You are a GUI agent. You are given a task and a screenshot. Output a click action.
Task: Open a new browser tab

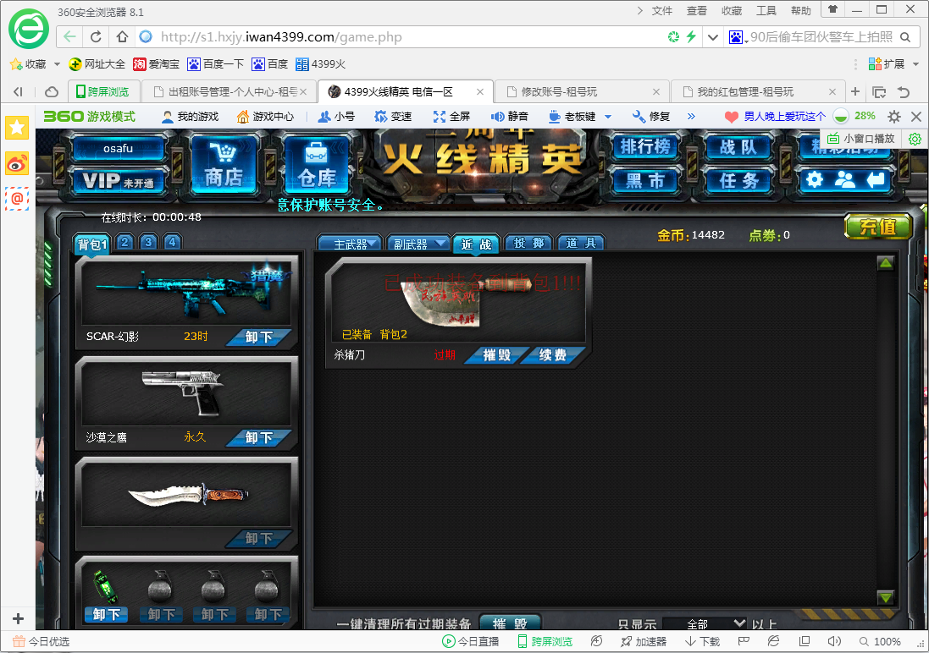click(855, 91)
